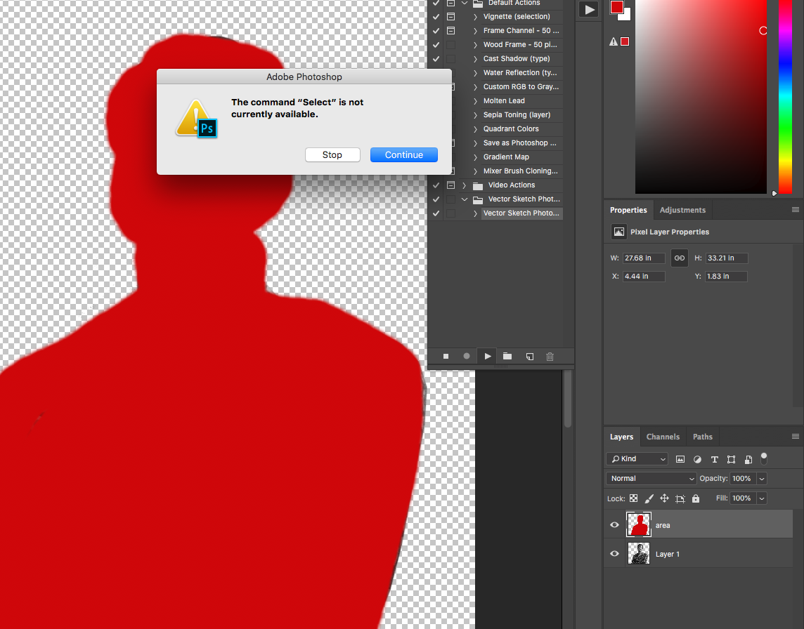
Task: Switch to the Channels tab
Action: 663,437
